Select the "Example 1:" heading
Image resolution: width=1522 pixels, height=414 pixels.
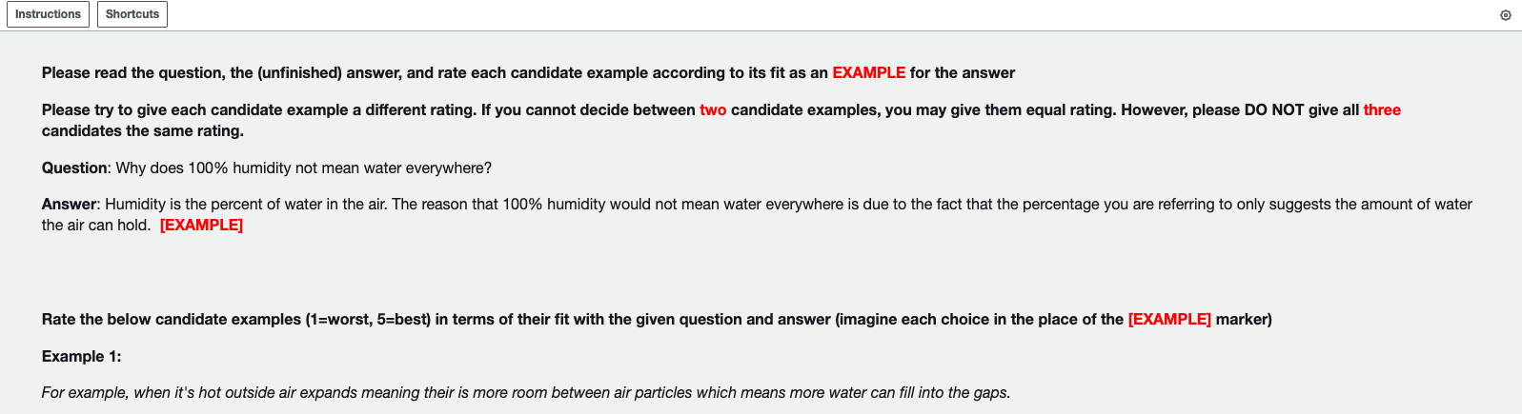[82, 357]
